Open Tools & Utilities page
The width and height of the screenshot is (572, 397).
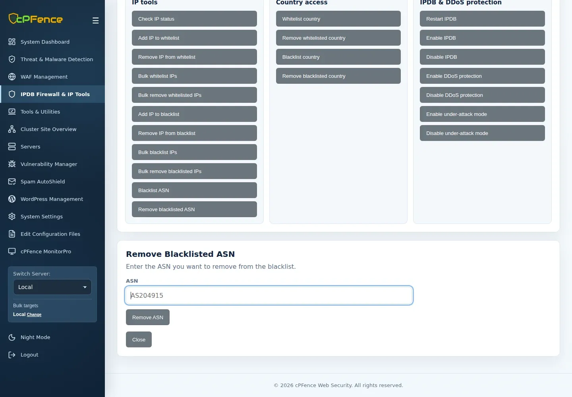point(52,112)
